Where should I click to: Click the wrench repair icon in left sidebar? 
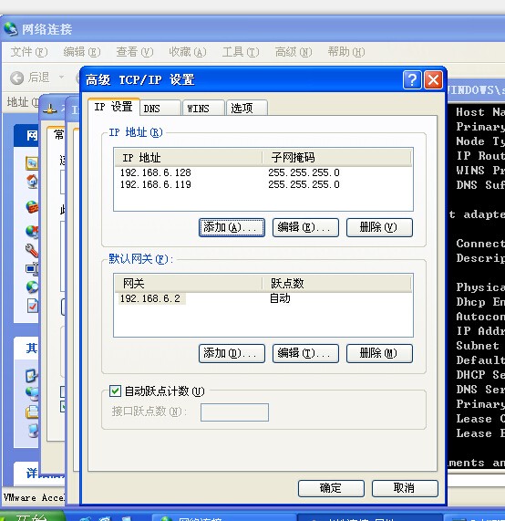click(32, 250)
